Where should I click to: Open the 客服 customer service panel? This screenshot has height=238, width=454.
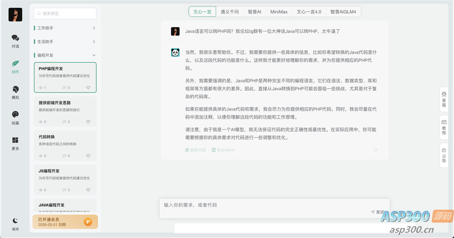point(443,99)
